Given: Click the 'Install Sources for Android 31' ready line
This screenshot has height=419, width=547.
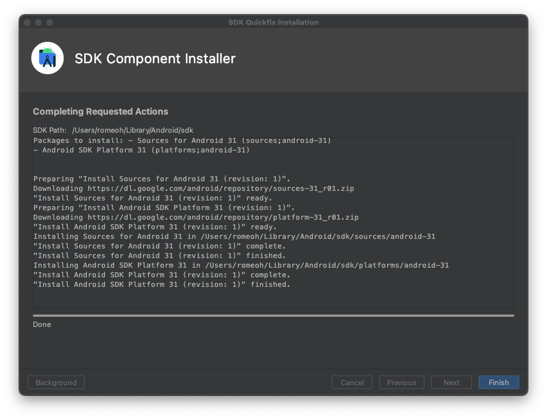Looking at the screenshot, I should click(x=153, y=198).
